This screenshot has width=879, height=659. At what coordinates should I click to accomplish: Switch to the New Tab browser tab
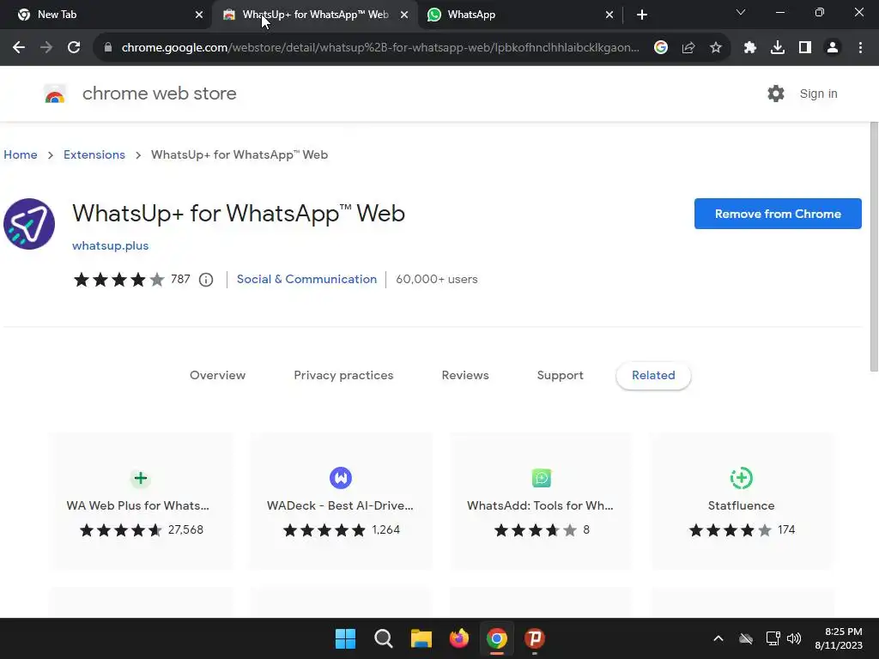[106, 15]
